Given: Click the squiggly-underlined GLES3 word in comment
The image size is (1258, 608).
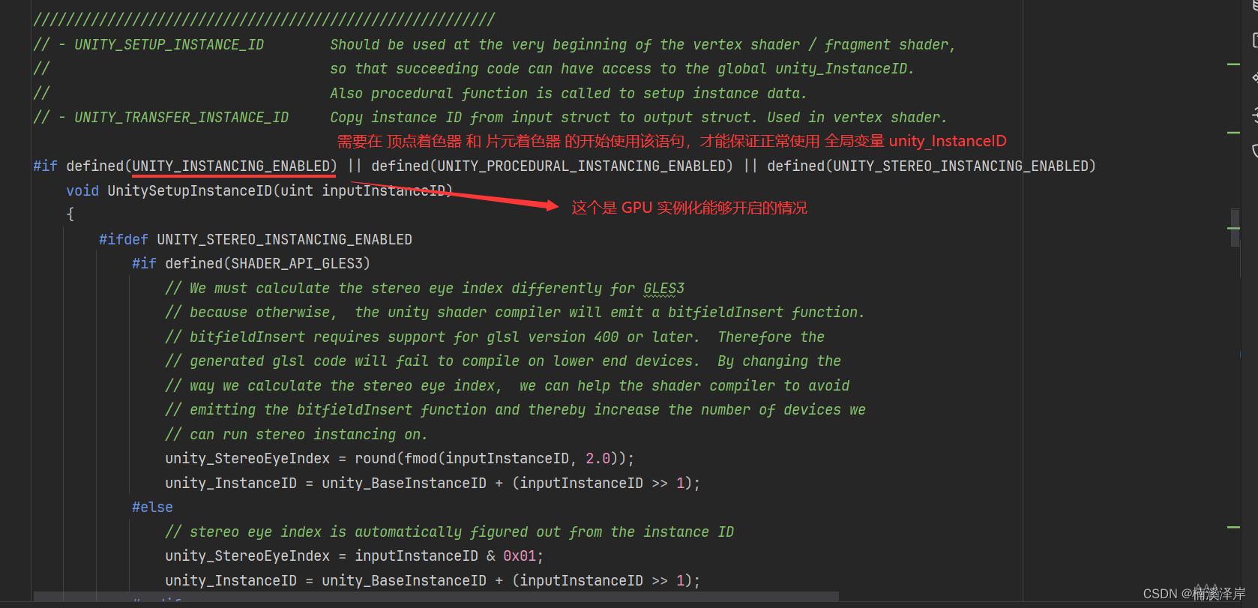Looking at the screenshot, I should click(x=663, y=288).
